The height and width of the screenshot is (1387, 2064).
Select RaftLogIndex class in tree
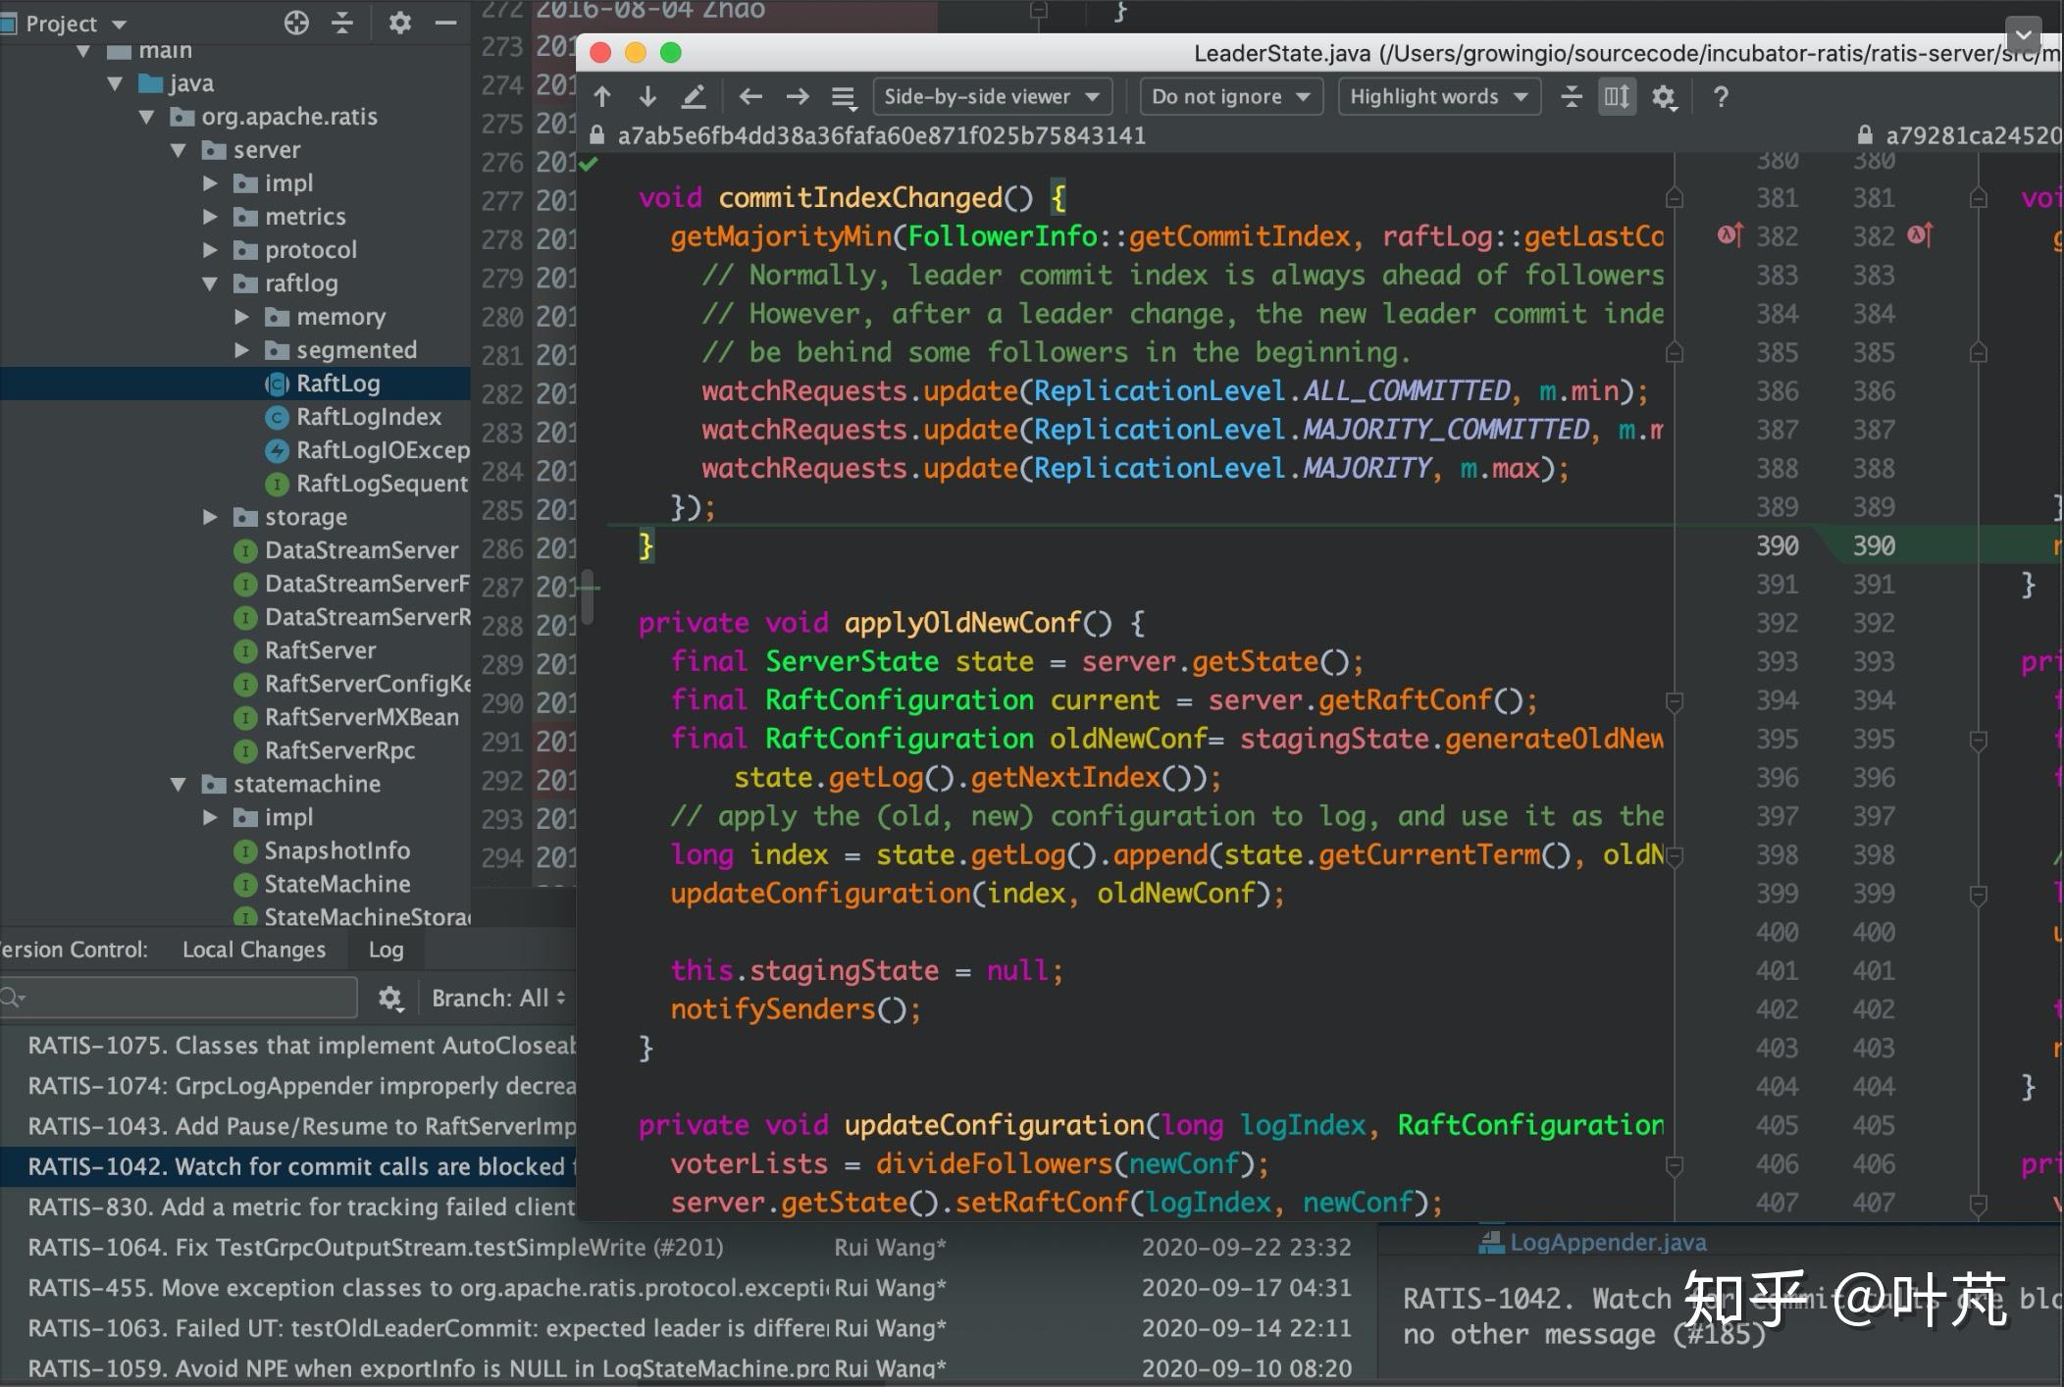pyautogui.click(x=369, y=417)
